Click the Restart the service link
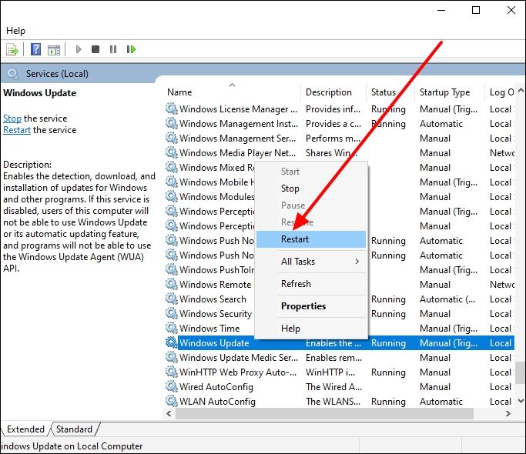Viewport: 526px width, 454px height. point(17,130)
